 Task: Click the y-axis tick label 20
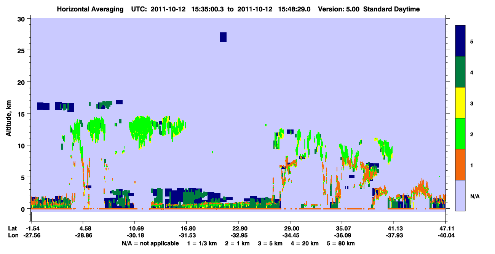pyautogui.click(x=22, y=82)
